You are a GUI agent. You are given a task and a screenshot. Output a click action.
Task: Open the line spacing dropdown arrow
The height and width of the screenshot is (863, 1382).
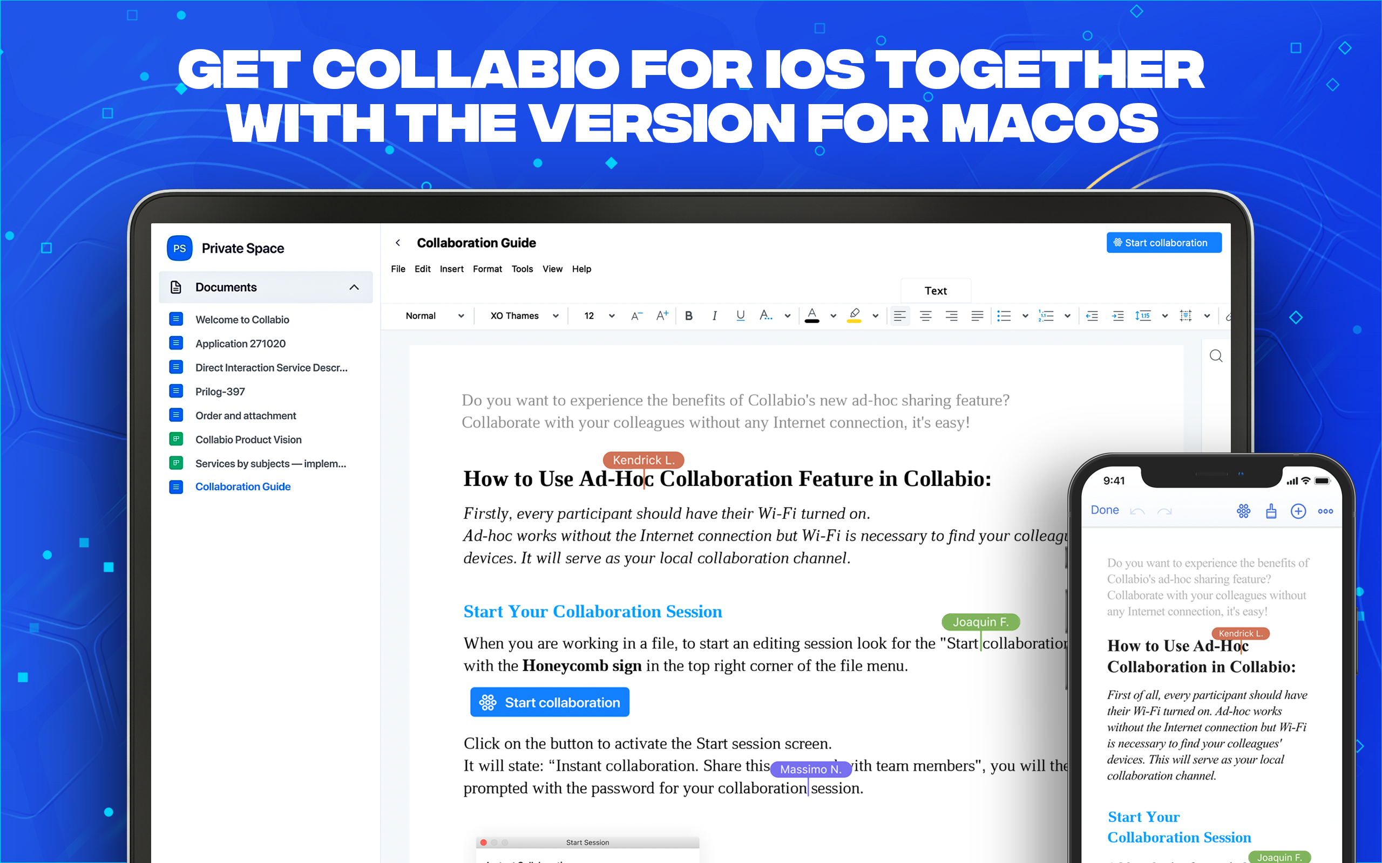(x=1165, y=316)
